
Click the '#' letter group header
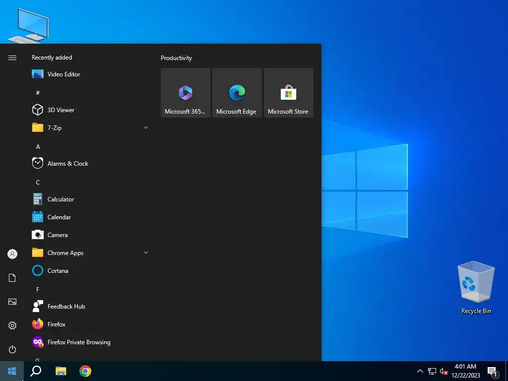click(x=38, y=93)
